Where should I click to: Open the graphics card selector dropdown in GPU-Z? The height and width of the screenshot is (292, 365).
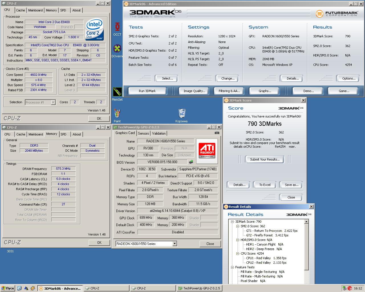pyautogui.click(x=175, y=244)
